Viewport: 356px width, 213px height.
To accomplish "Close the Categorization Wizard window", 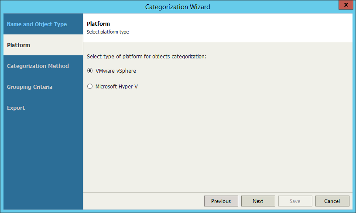I will click(x=346, y=5).
